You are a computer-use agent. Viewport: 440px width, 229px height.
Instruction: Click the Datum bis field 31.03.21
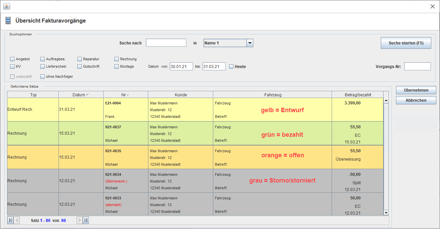(214, 66)
